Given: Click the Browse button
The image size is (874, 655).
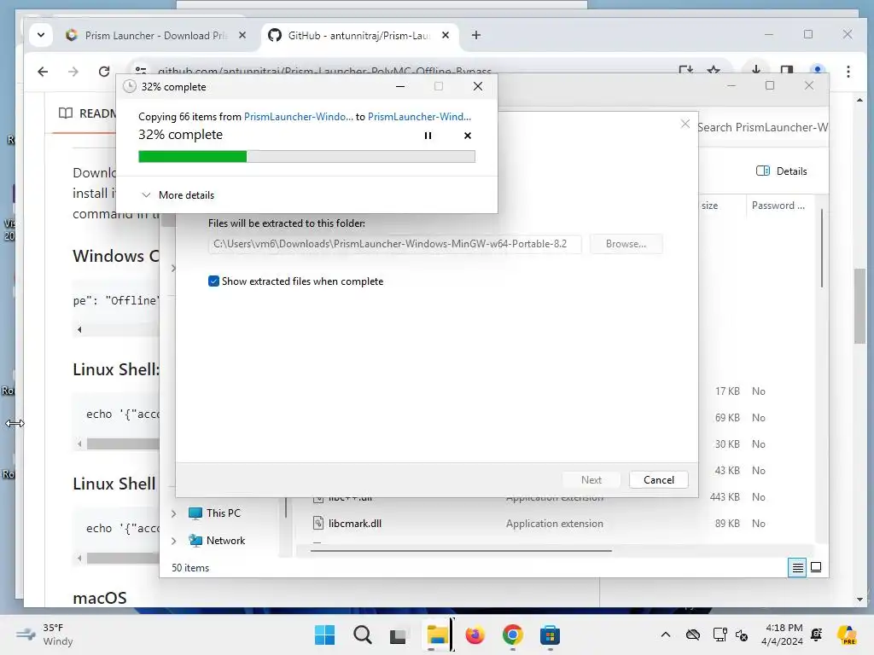Looking at the screenshot, I should (626, 244).
